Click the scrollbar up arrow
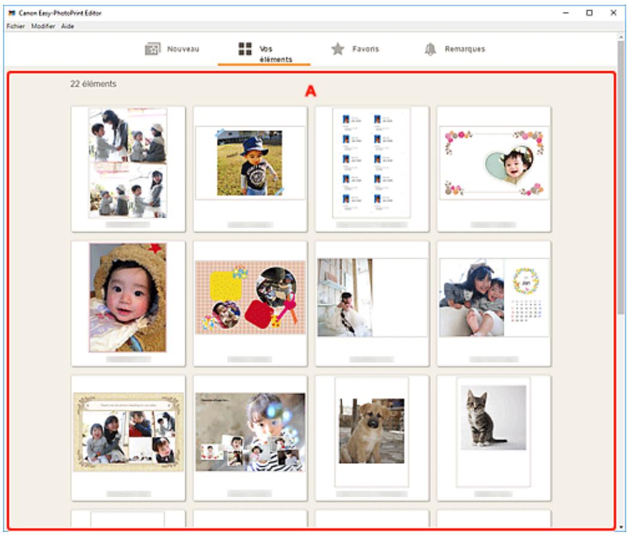The image size is (628, 535). pyautogui.click(x=621, y=36)
